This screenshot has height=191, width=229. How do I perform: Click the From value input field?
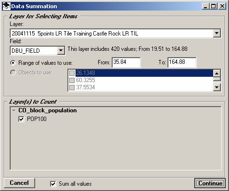(126, 62)
